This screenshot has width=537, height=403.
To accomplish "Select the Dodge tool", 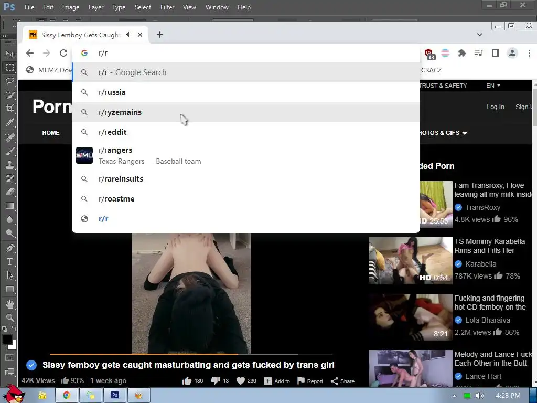I will (9, 233).
